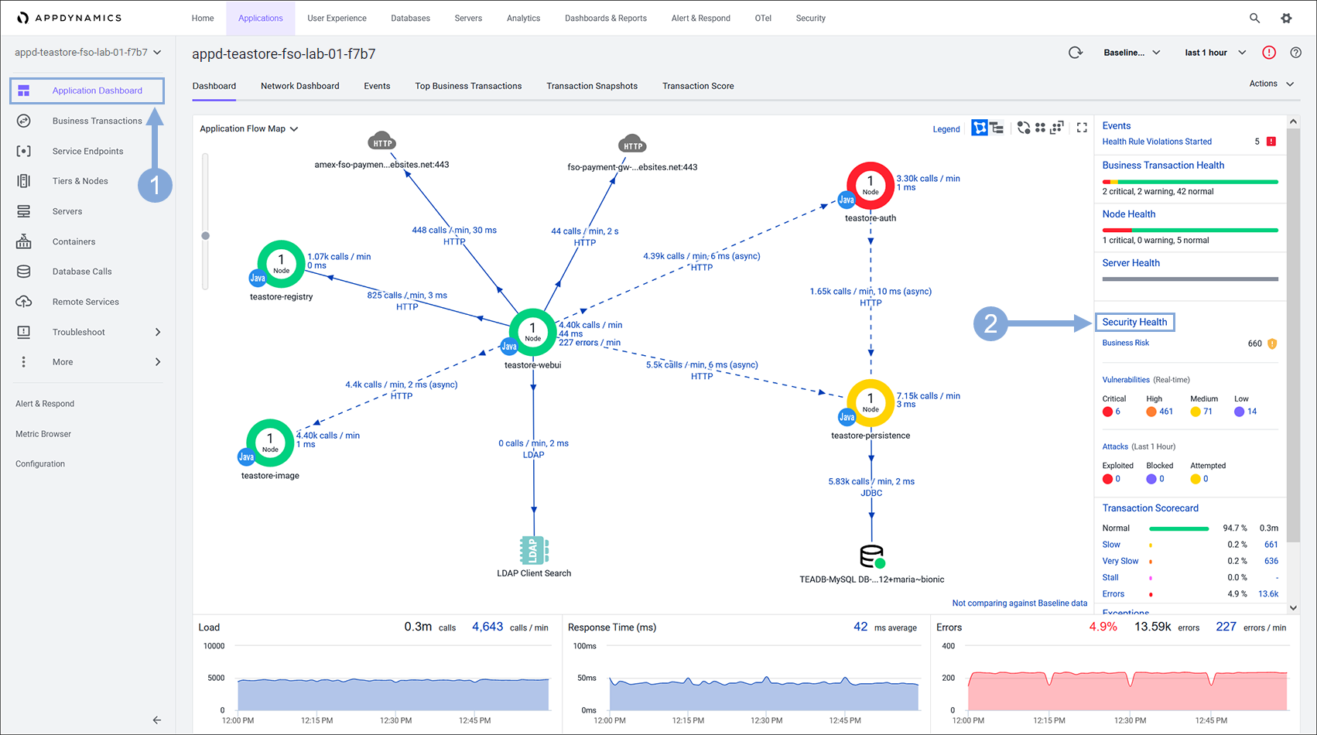1317x735 pixels.
Task: Click the amex-fso-payment HTTP cloud icon
Action: 381,141
